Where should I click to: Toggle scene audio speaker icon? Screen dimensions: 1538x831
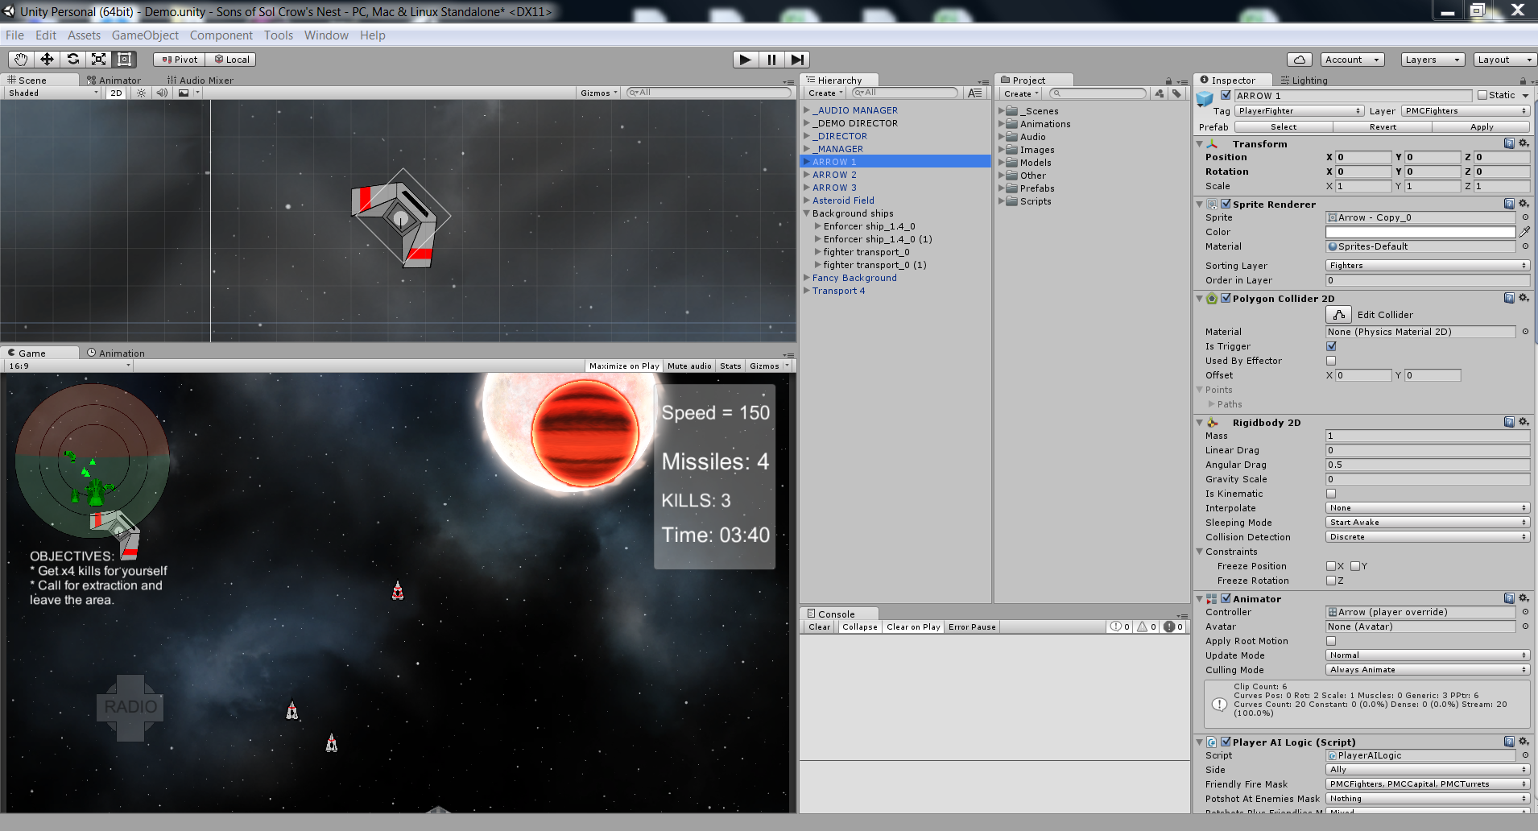click(x=162, y=93)
